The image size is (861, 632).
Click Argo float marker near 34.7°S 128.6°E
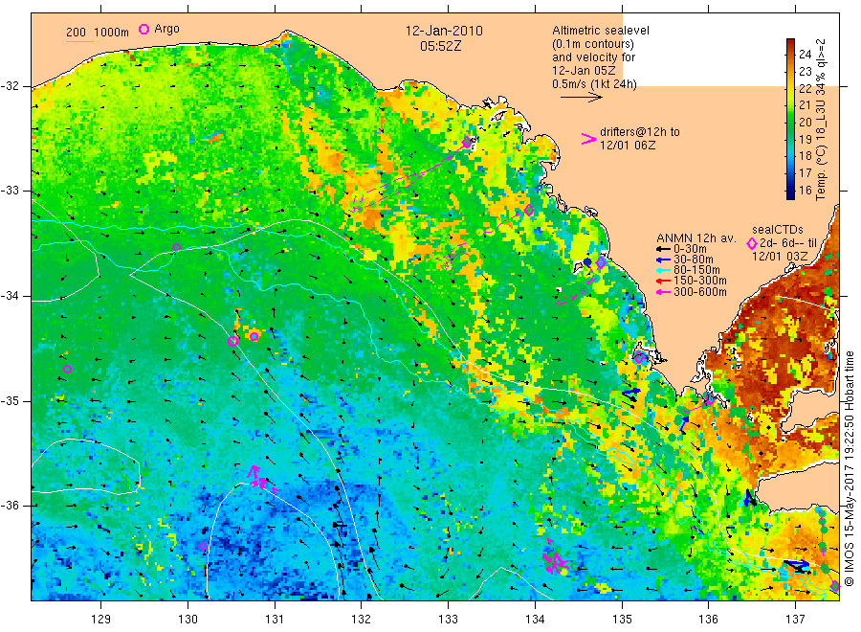point(68,370)
